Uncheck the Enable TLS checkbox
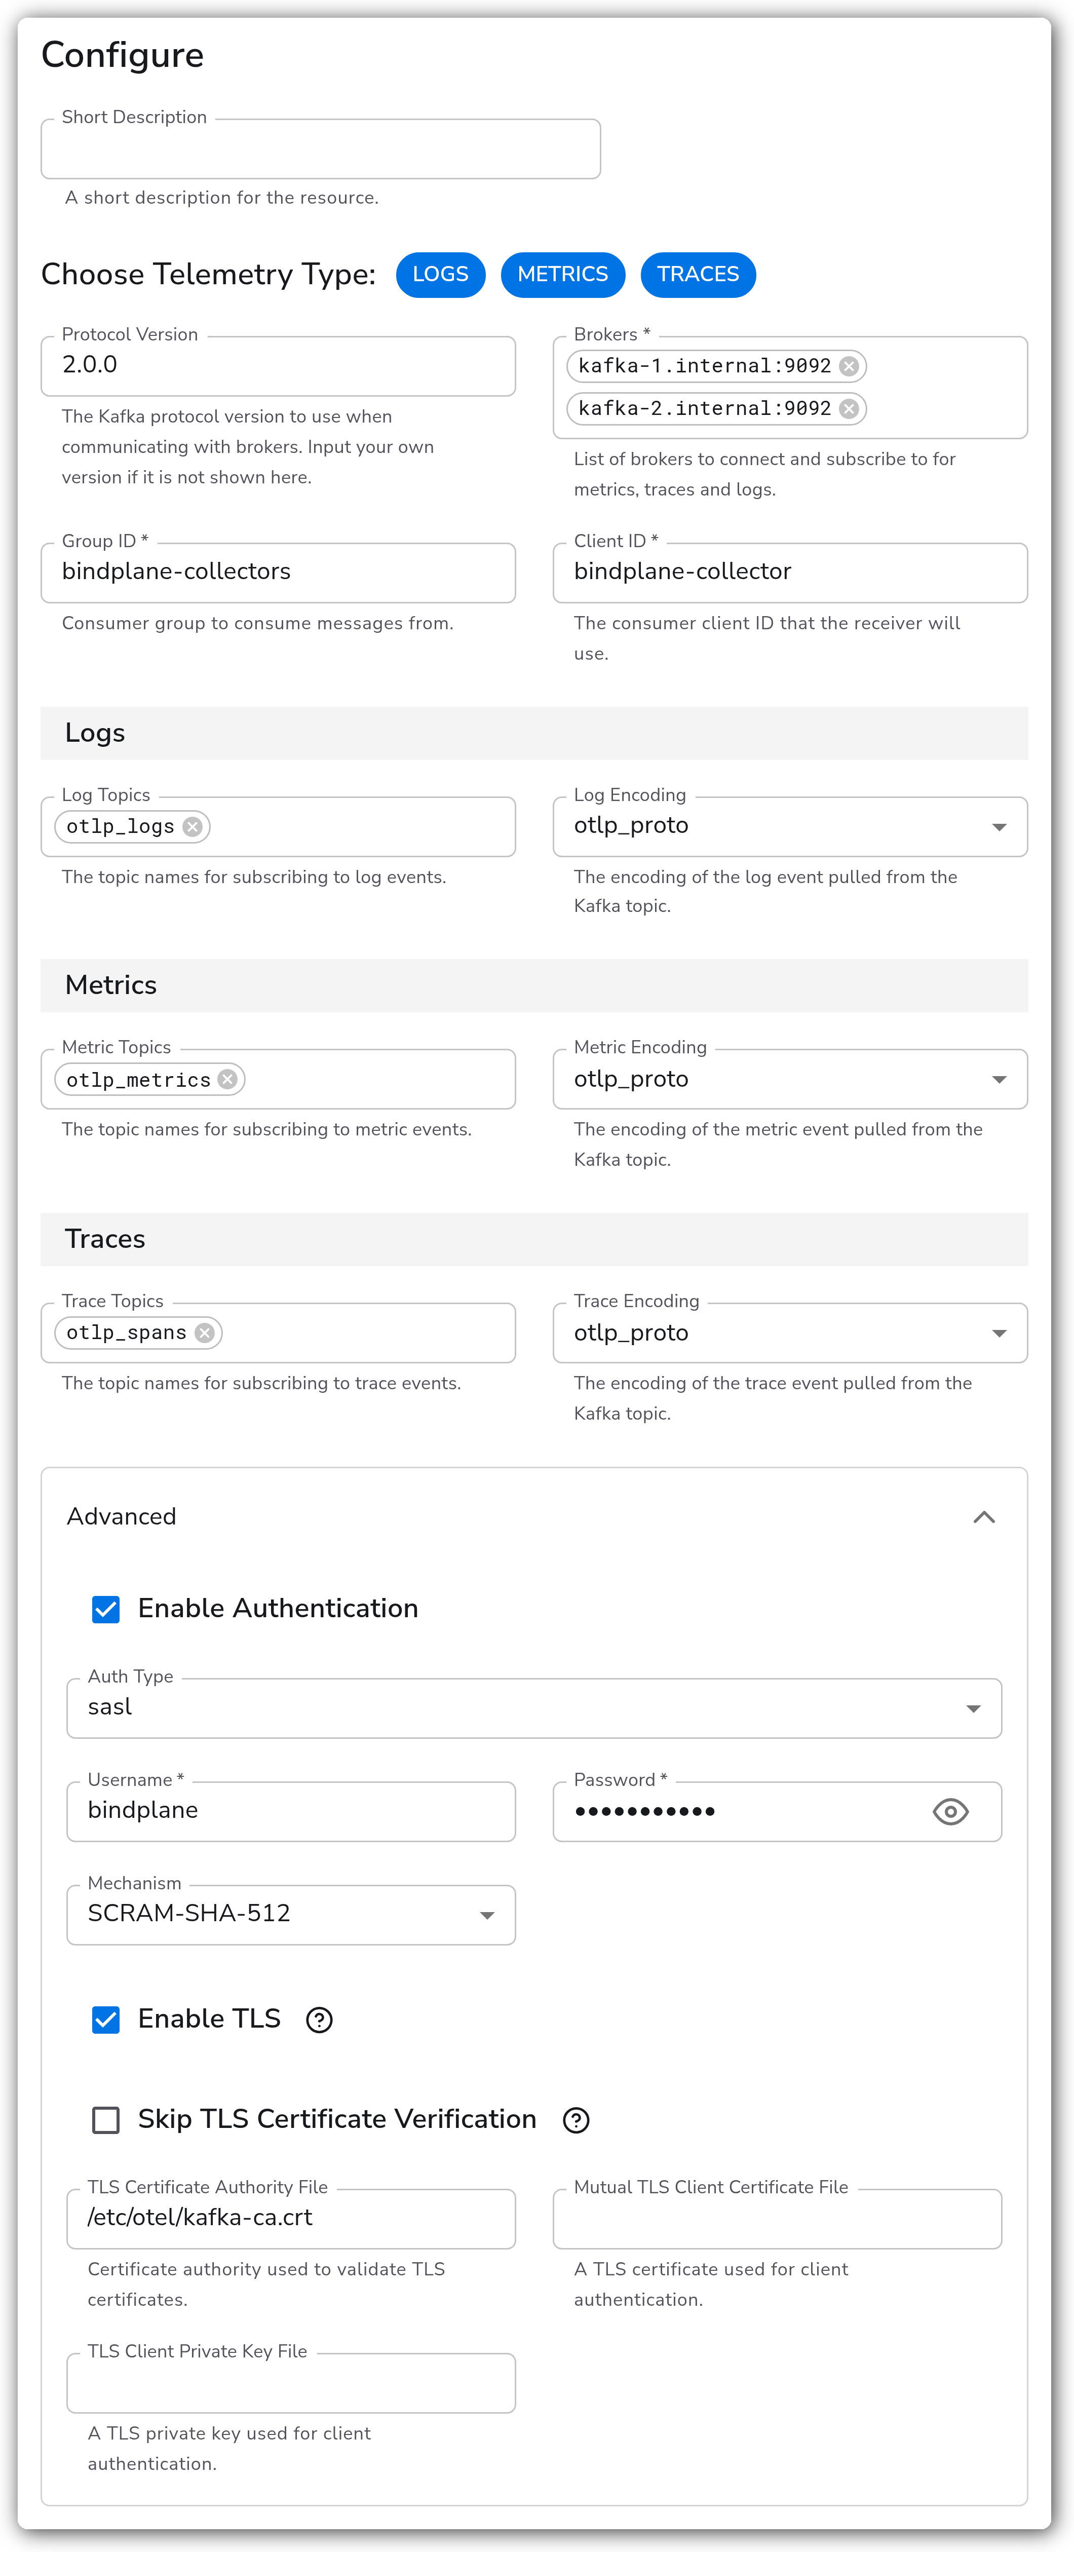The width and height of the screenshot is (1074, 2552). pos(106,2020)
